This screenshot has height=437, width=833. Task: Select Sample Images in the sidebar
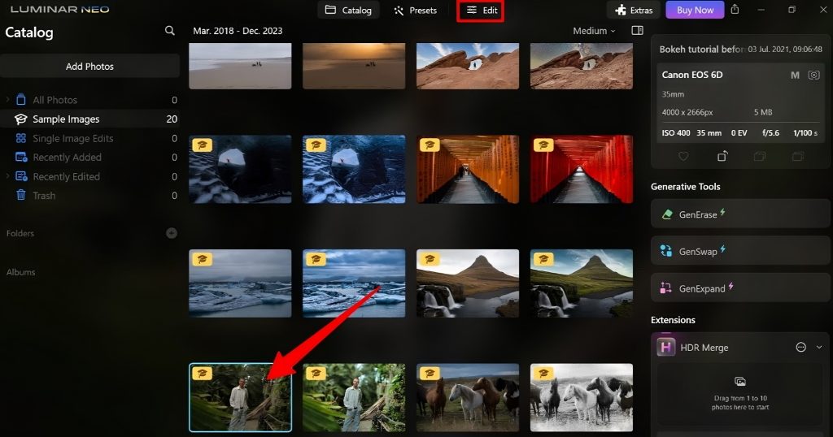89,119
